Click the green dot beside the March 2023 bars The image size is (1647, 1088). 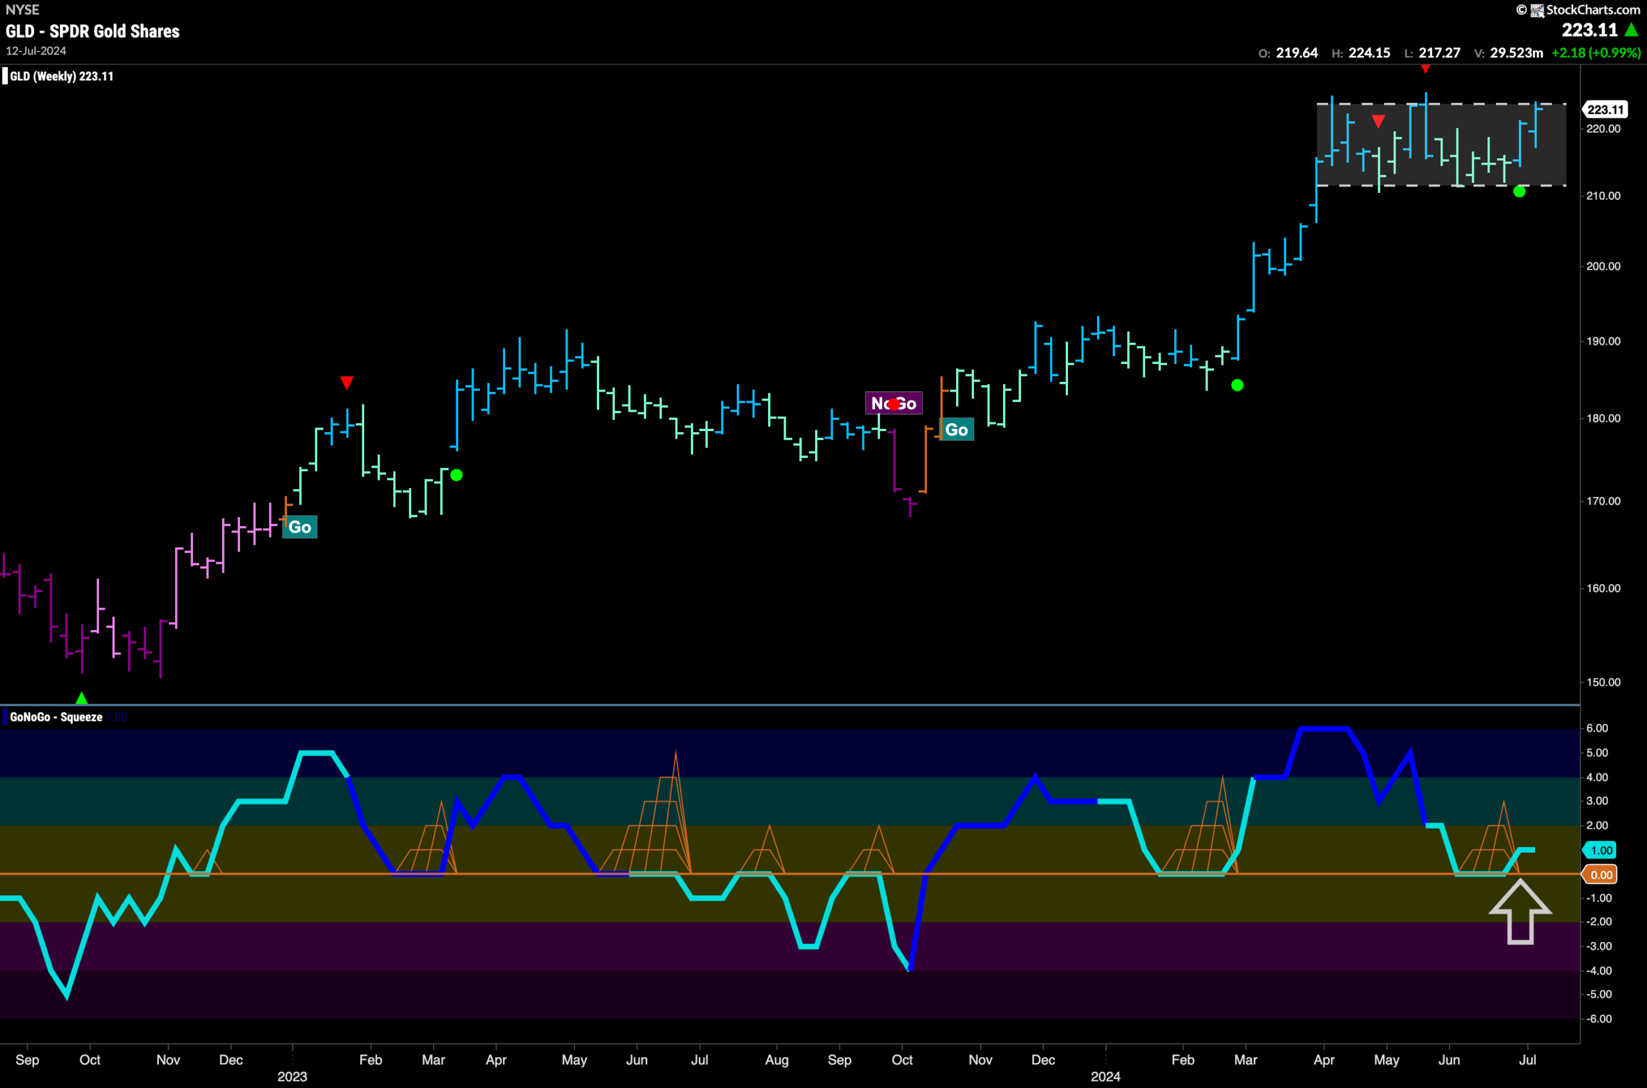[x=456, y=475]
